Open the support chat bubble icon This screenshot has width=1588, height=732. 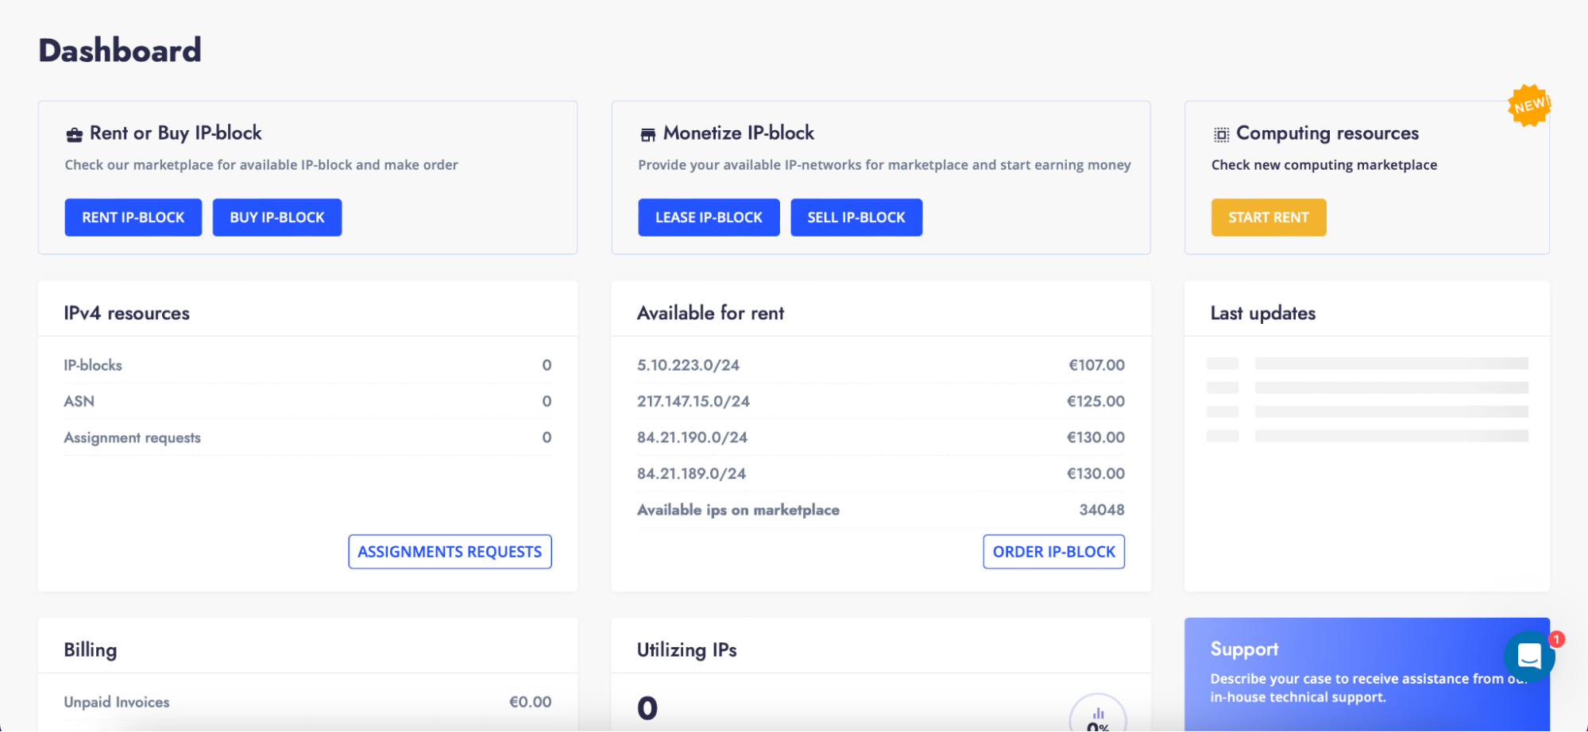(x=1528, y=656)
